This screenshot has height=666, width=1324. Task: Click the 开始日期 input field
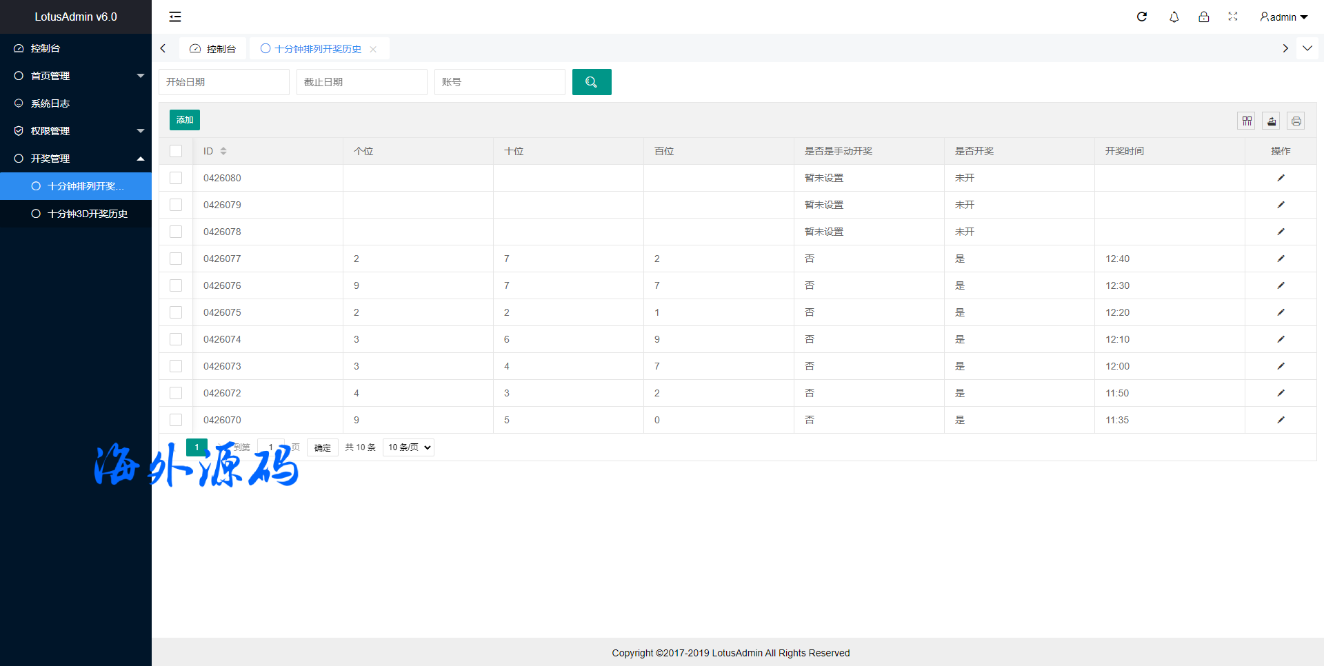(x=223, y=82)
